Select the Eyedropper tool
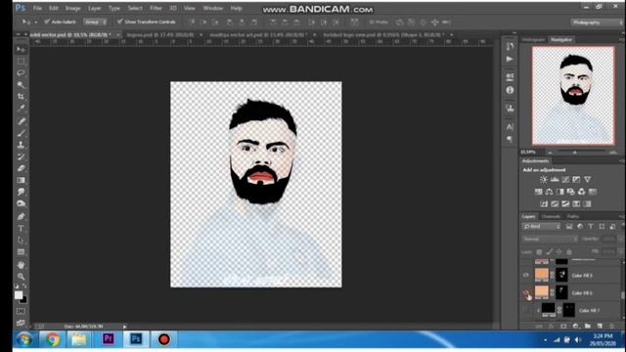The width and height of the screenshot is (626, 352). [x=21, y=108]
